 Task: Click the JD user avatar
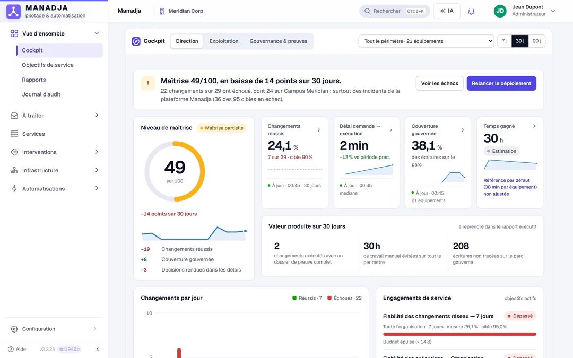[500, 11]
